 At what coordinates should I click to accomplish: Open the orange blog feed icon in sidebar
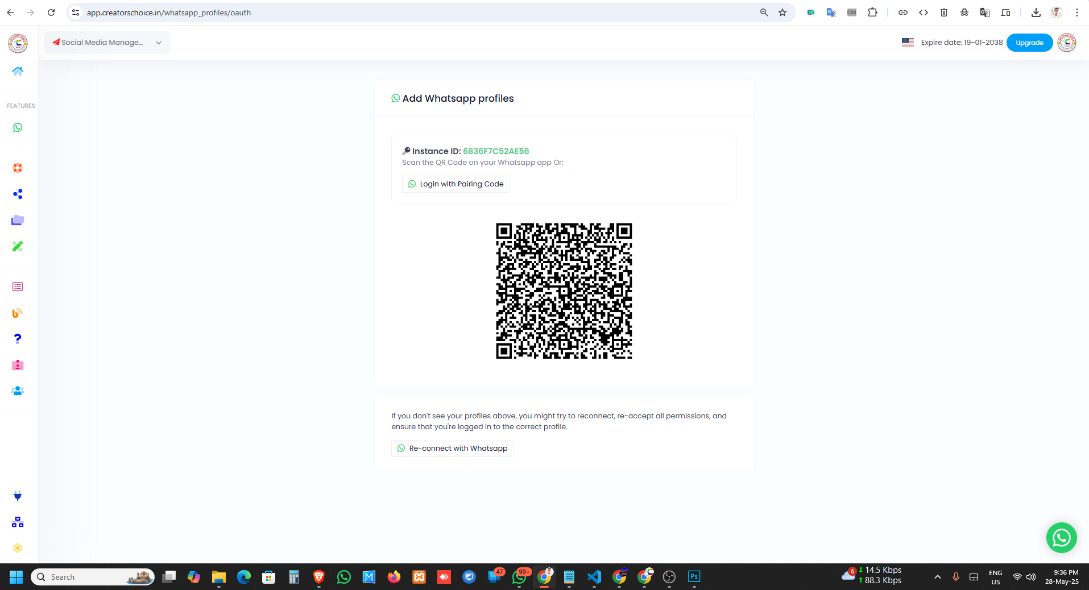click(x=18, y=313)
